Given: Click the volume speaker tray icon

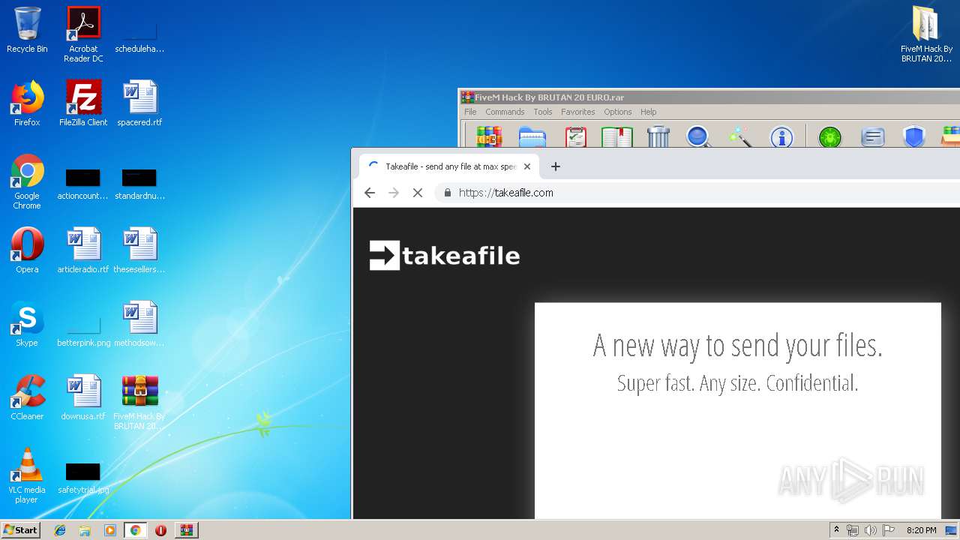Looking at the screenshot, I should [871, 530].
